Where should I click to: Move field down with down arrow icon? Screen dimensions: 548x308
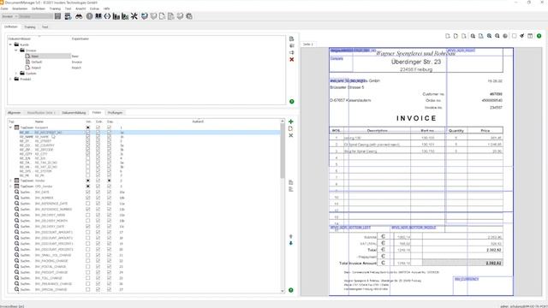pos(291,243)
